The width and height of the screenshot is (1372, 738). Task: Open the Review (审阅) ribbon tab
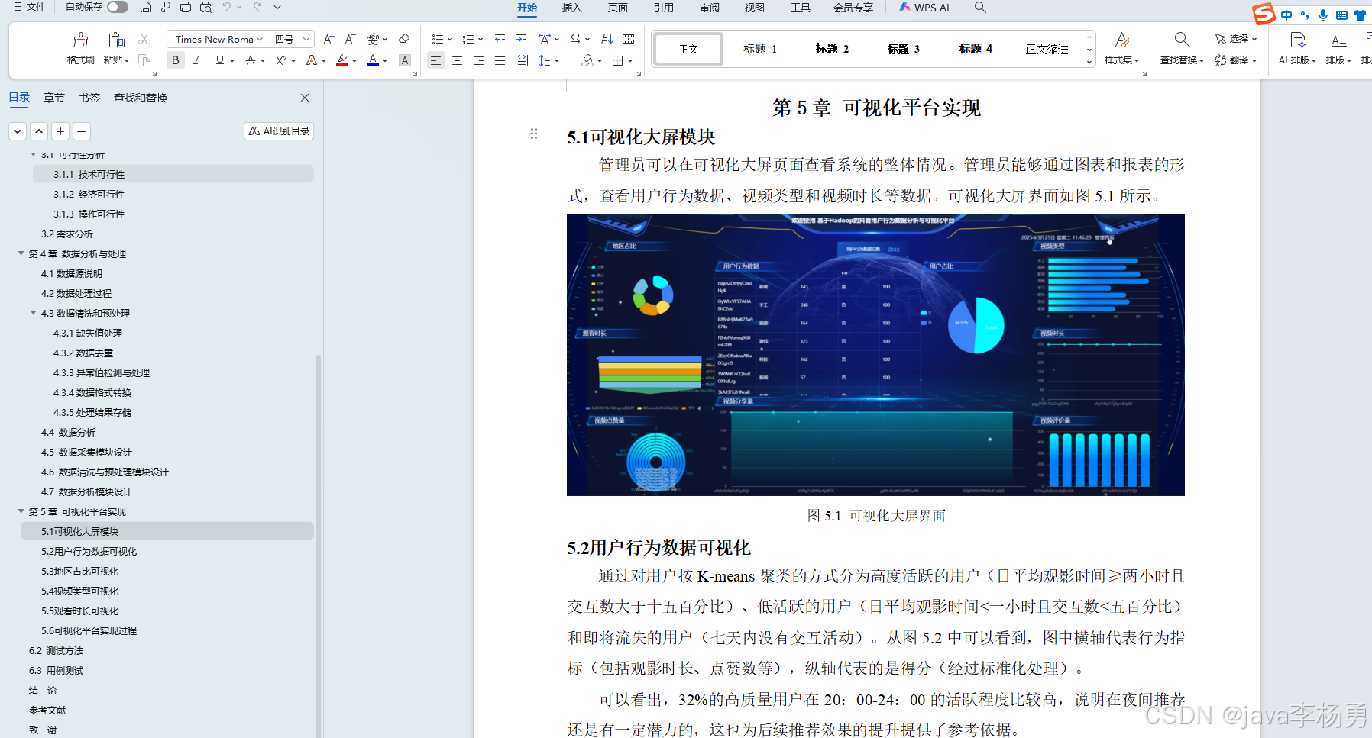click(x=710, y=8)
